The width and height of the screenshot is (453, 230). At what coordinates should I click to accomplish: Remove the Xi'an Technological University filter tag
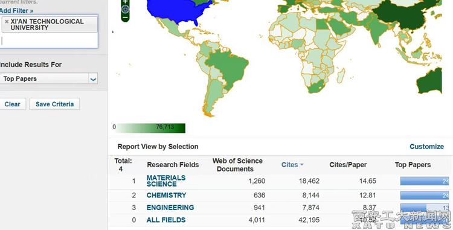[x=7, y=22]
